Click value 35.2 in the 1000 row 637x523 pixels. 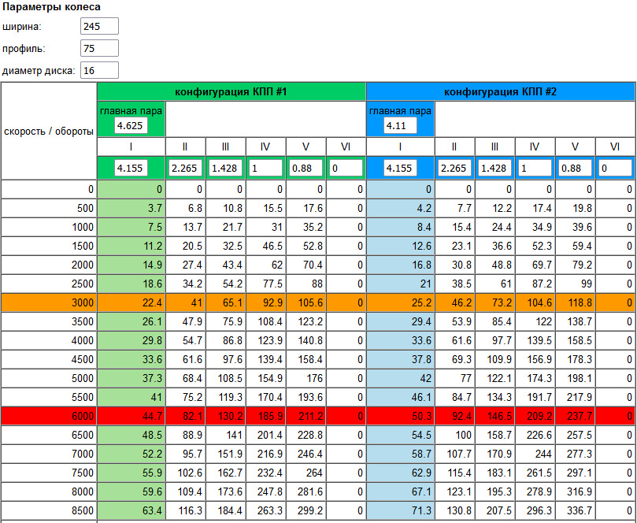tap(313, 227)
